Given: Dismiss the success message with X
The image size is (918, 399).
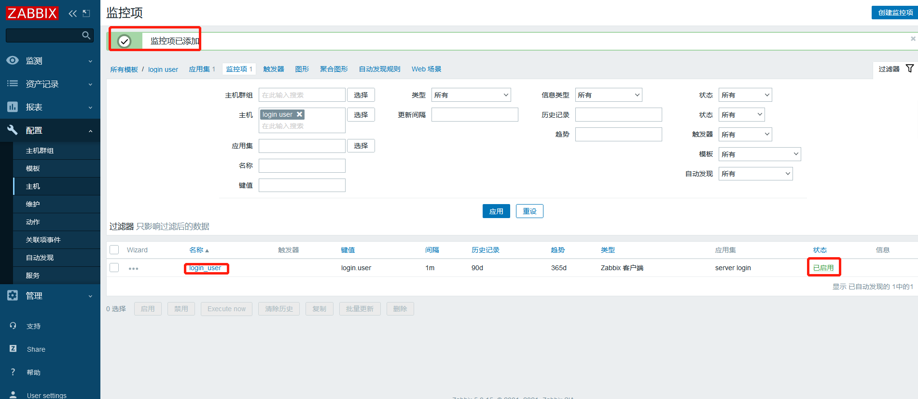Looking at the screenshot, I should point(913,39).
